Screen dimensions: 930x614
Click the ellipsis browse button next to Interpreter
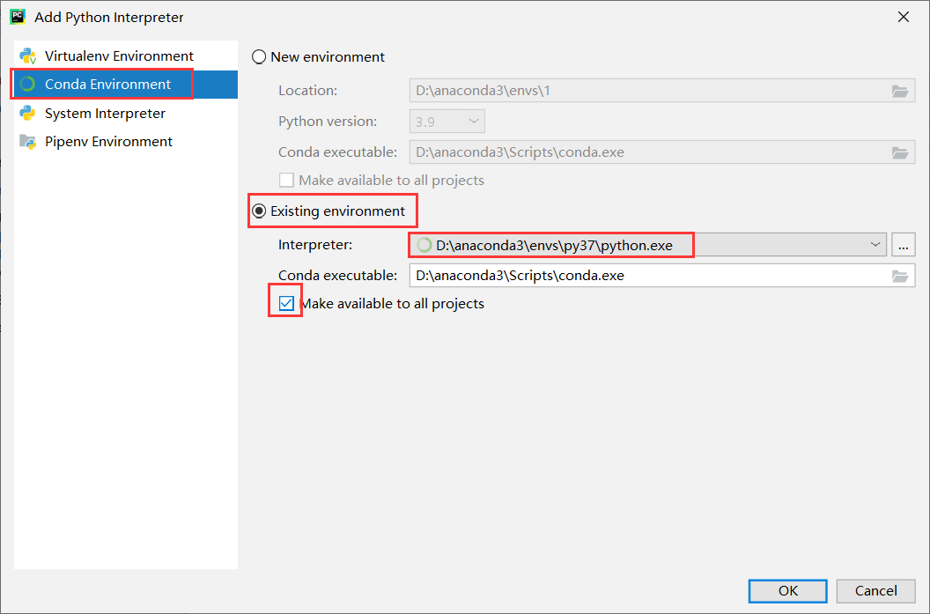tap(904, 244)
